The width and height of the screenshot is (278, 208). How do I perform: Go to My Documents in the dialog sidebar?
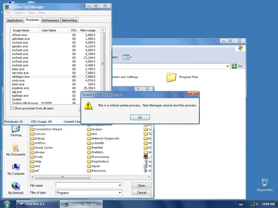16,150
